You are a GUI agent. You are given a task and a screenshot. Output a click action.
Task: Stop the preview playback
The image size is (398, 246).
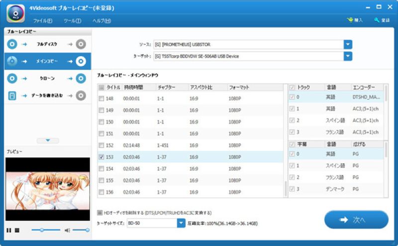point(17,230)
